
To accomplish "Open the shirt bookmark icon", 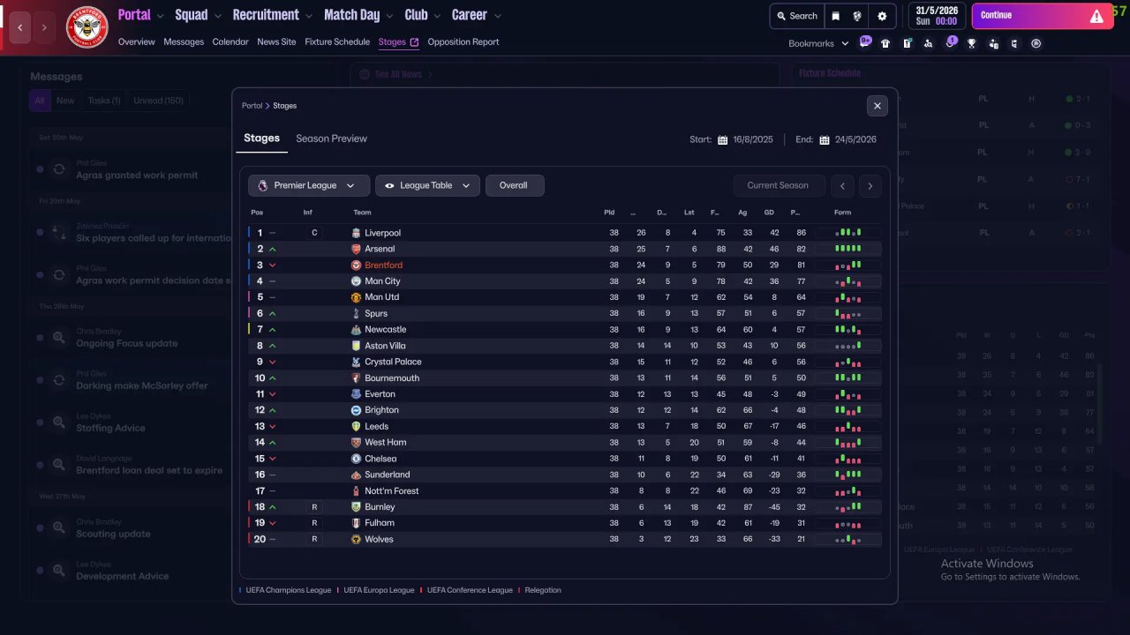I will coord(885,43).
